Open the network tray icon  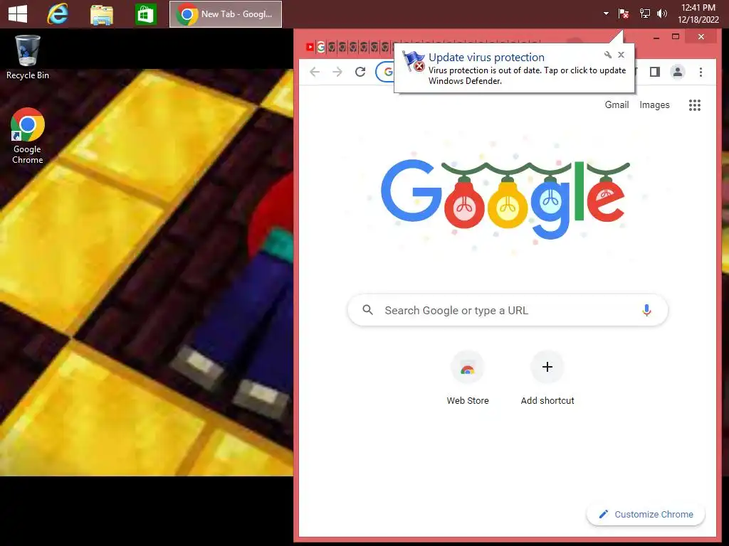[644, 14]
